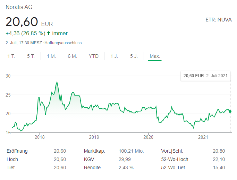View the 5 J. chart range

[x=134, y=56]
